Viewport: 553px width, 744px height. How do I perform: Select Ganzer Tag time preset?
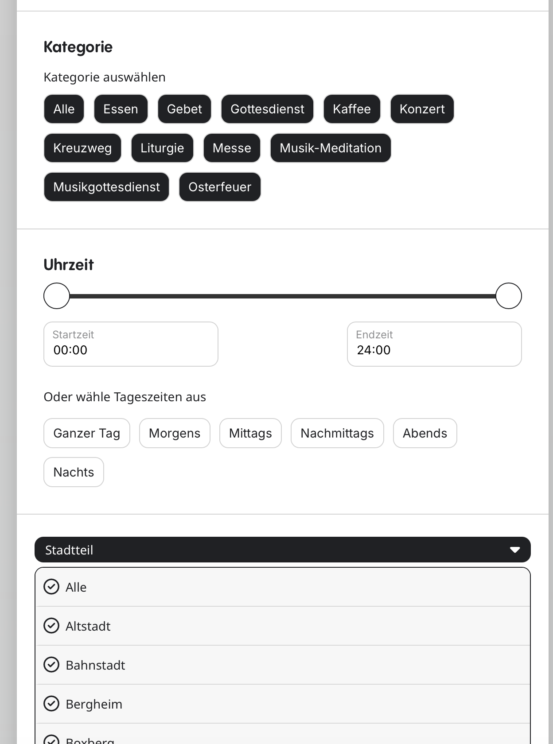(x=87, y=433)
